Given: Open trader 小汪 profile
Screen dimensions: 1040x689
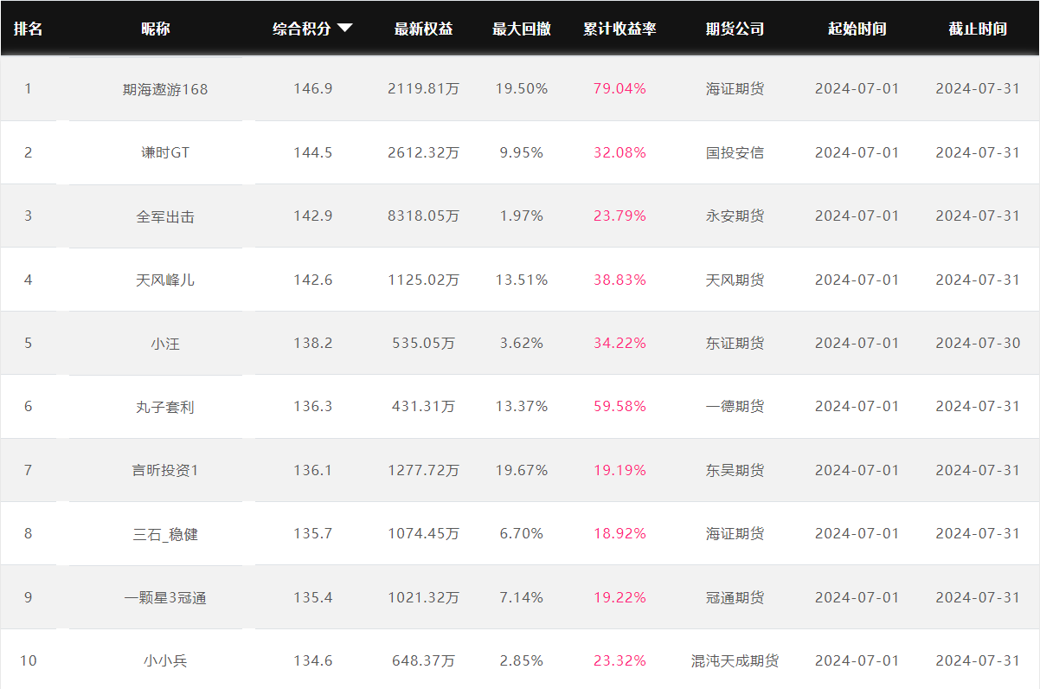Looking at the screenshot, I should click(x=165, y=344).
